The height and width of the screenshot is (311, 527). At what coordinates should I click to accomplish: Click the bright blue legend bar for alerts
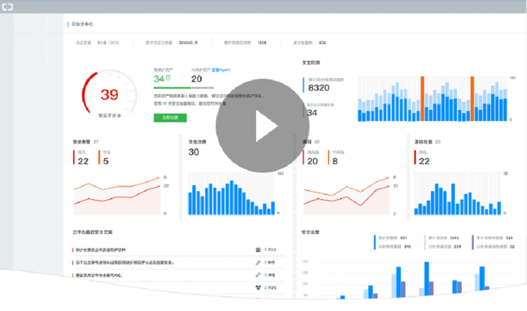(x=374, y=242)
